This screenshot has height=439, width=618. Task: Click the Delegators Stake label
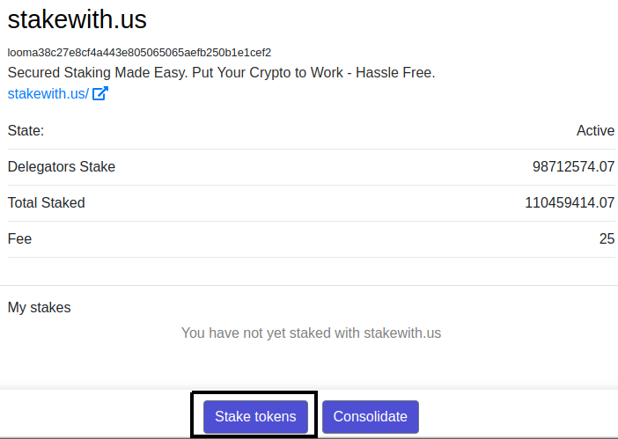[62, 166]
